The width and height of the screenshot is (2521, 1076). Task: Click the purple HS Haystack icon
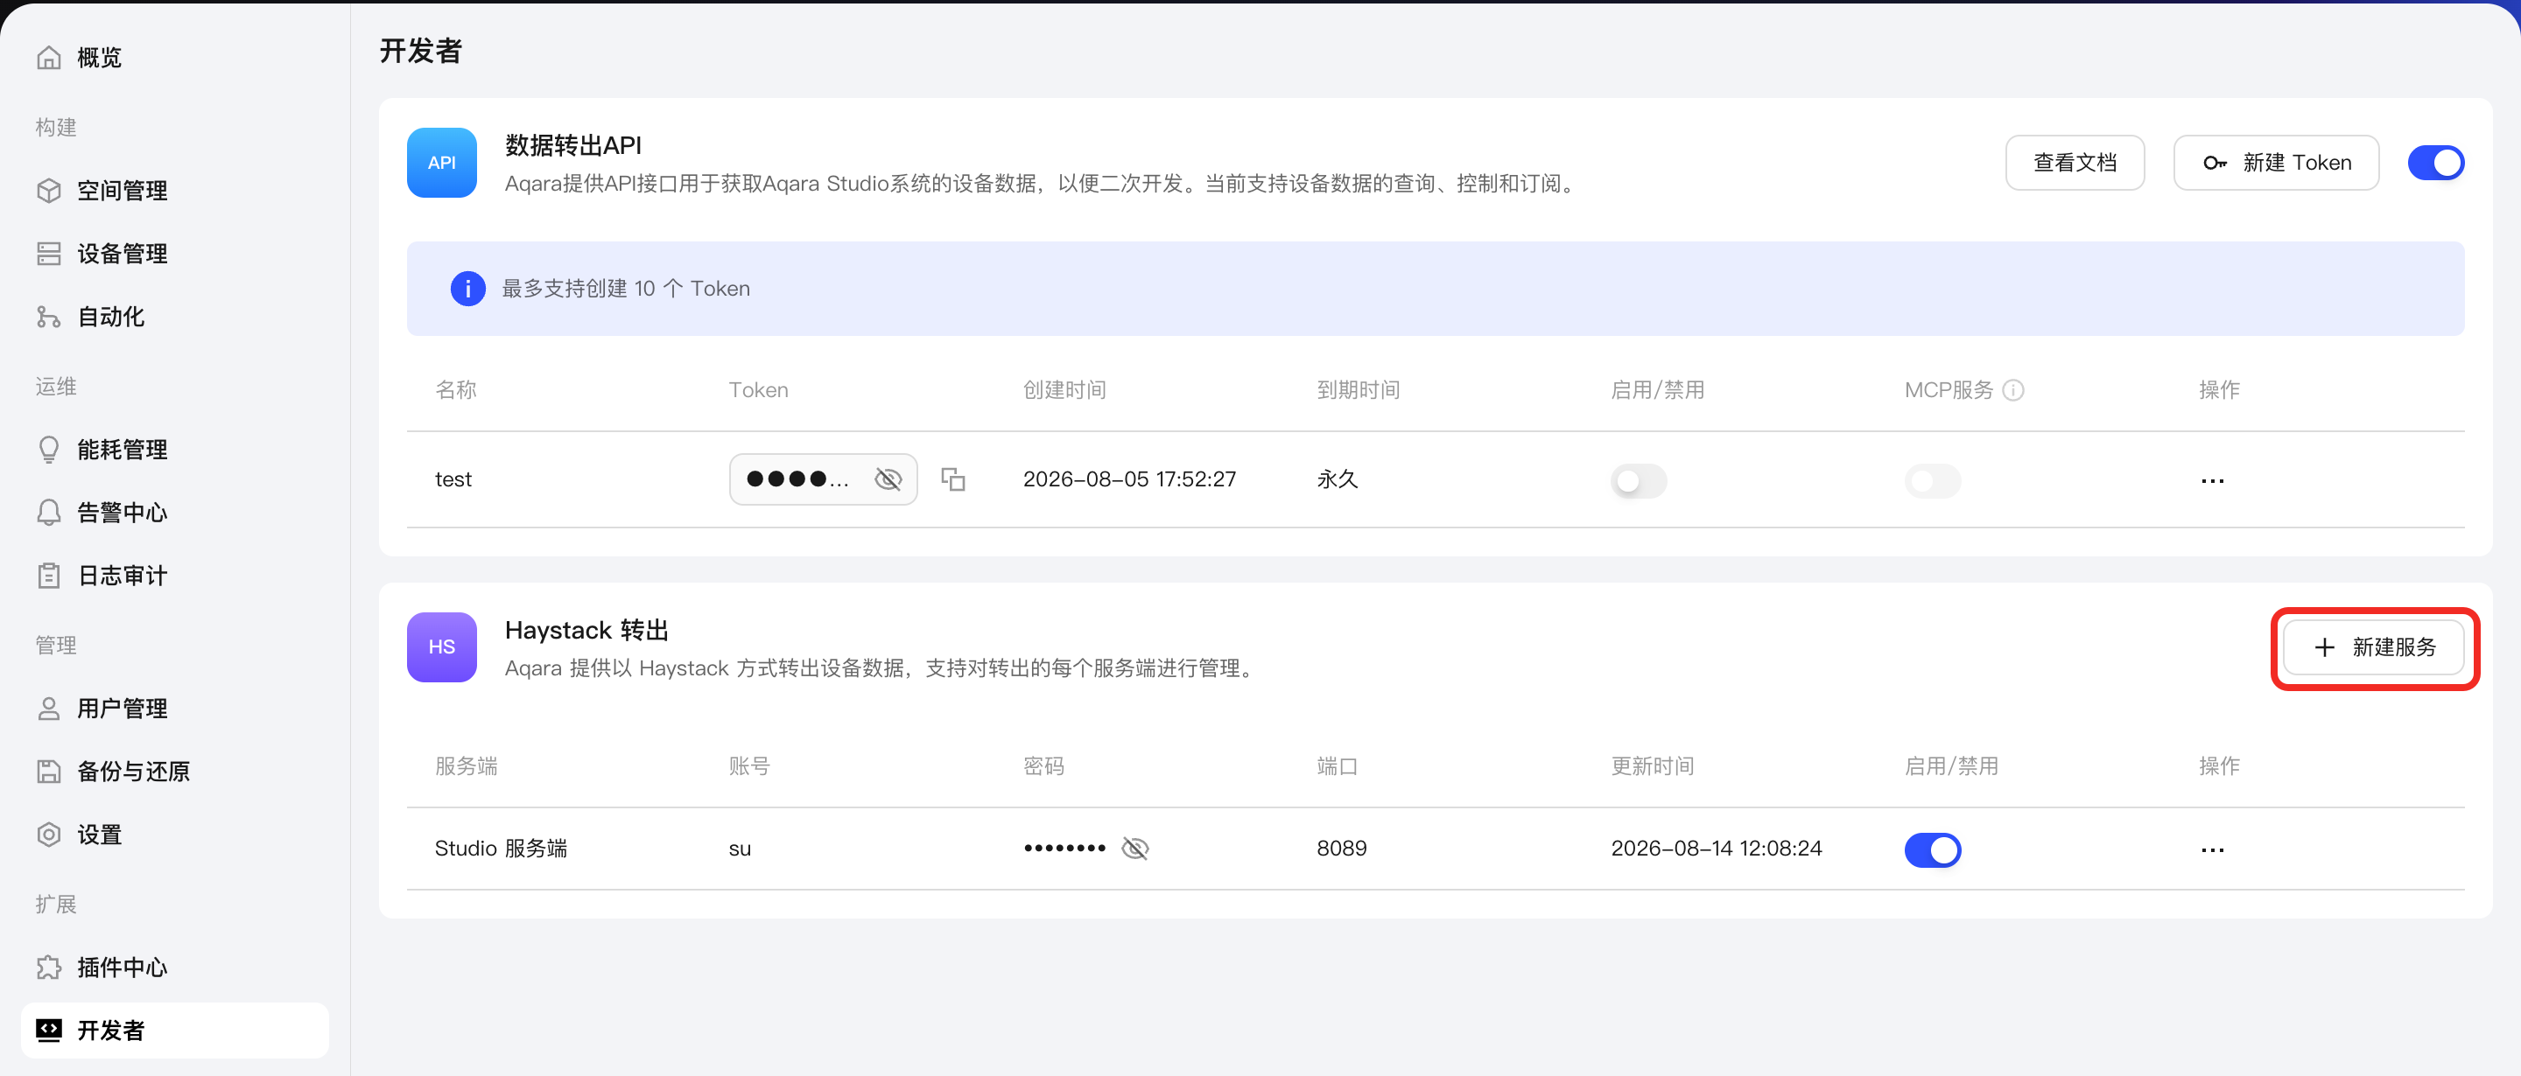point(441,647)
